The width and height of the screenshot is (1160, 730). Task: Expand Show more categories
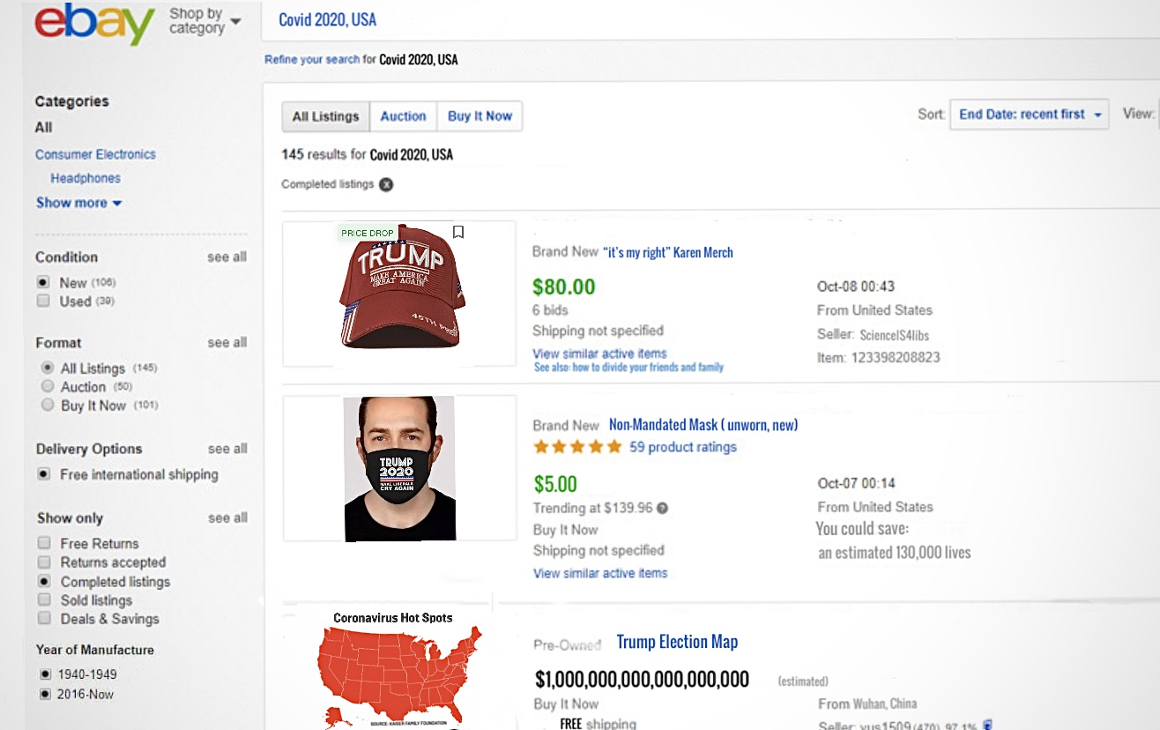78,203
